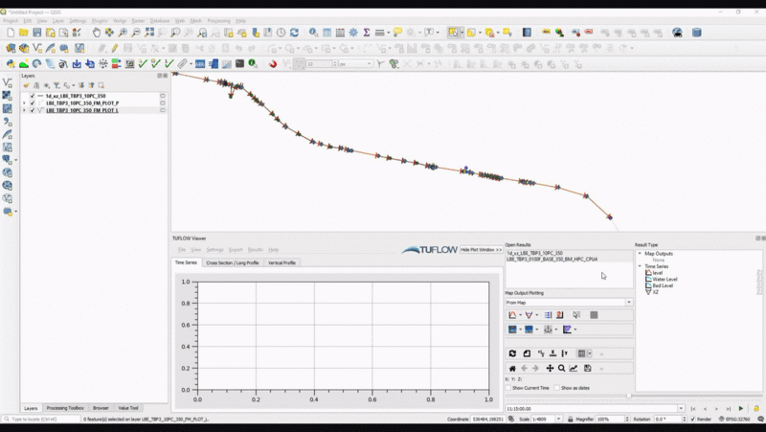Tick the Show as dates checkbox
The image size is (766, 432).
(556, 388)
